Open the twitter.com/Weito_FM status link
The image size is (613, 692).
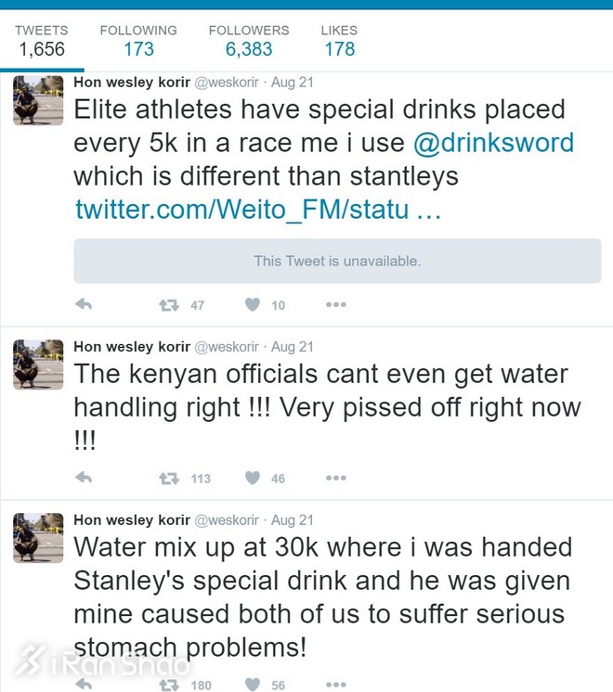tap(257, 209)
